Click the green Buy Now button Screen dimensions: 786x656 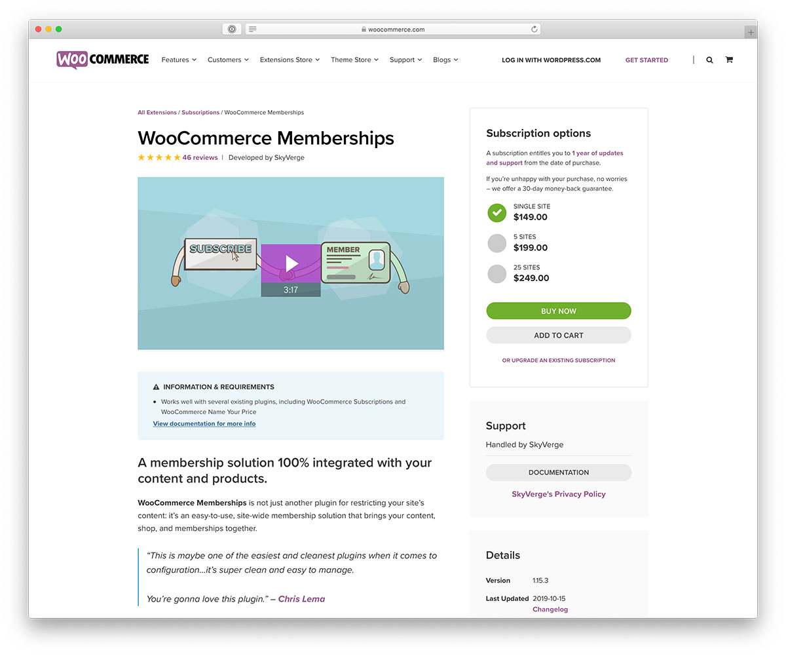559,311
